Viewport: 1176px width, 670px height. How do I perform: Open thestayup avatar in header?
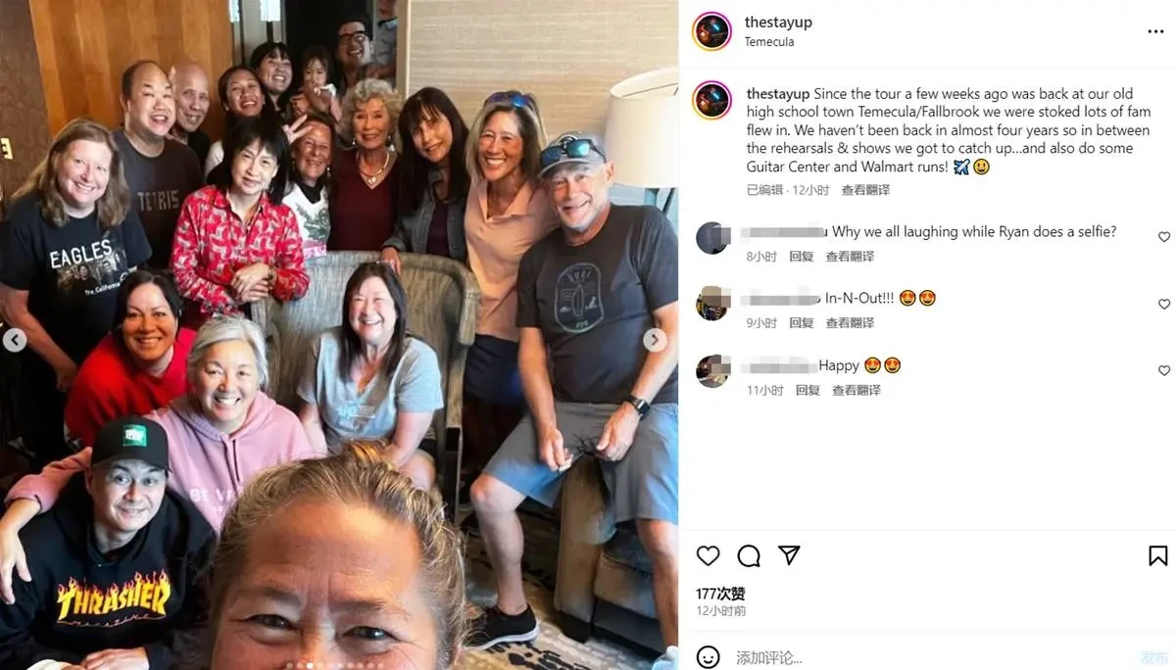(x=712, y=31)
